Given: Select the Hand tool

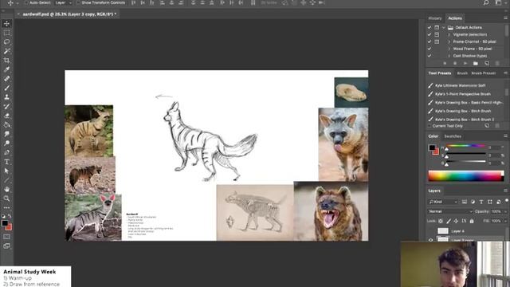Looking at the screenshot, I should (6, 189).
